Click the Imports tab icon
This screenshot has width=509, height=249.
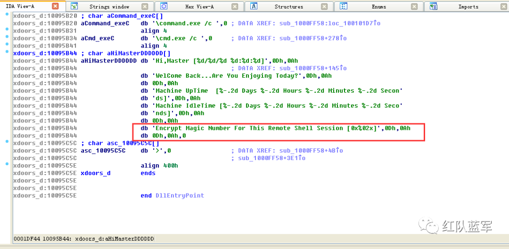433,6
